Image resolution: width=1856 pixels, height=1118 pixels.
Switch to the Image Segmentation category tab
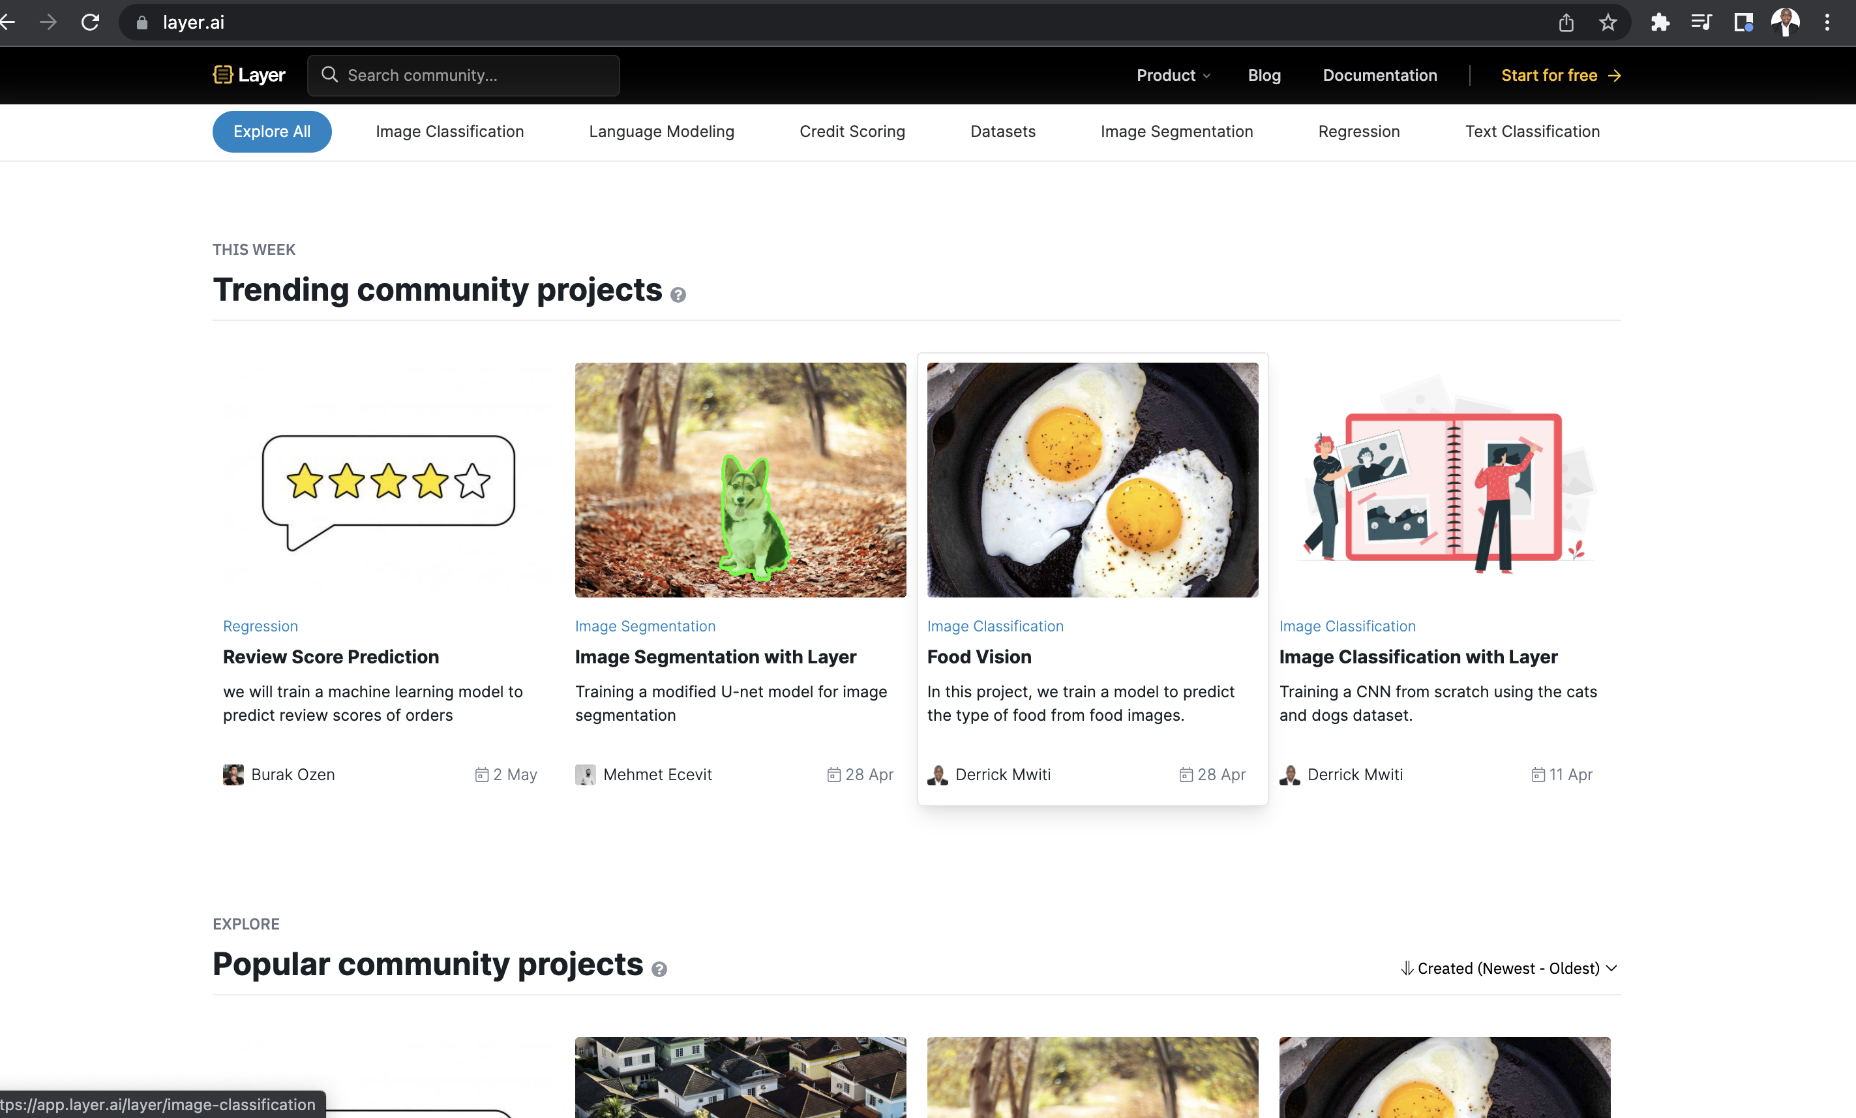(x=1176, y=132)
